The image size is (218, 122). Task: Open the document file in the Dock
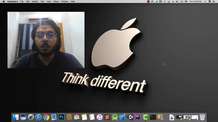click(x=172, y=118)
